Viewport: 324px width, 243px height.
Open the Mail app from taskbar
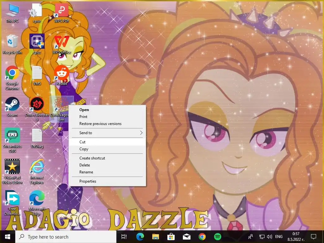click(187, 237)
